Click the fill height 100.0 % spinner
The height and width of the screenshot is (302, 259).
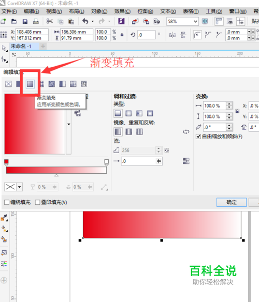coord(229,116)
